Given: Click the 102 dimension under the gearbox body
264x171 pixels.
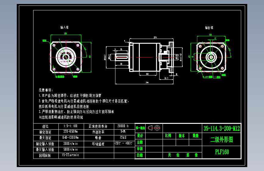Looking at the screenshot, I should point(147,74).
